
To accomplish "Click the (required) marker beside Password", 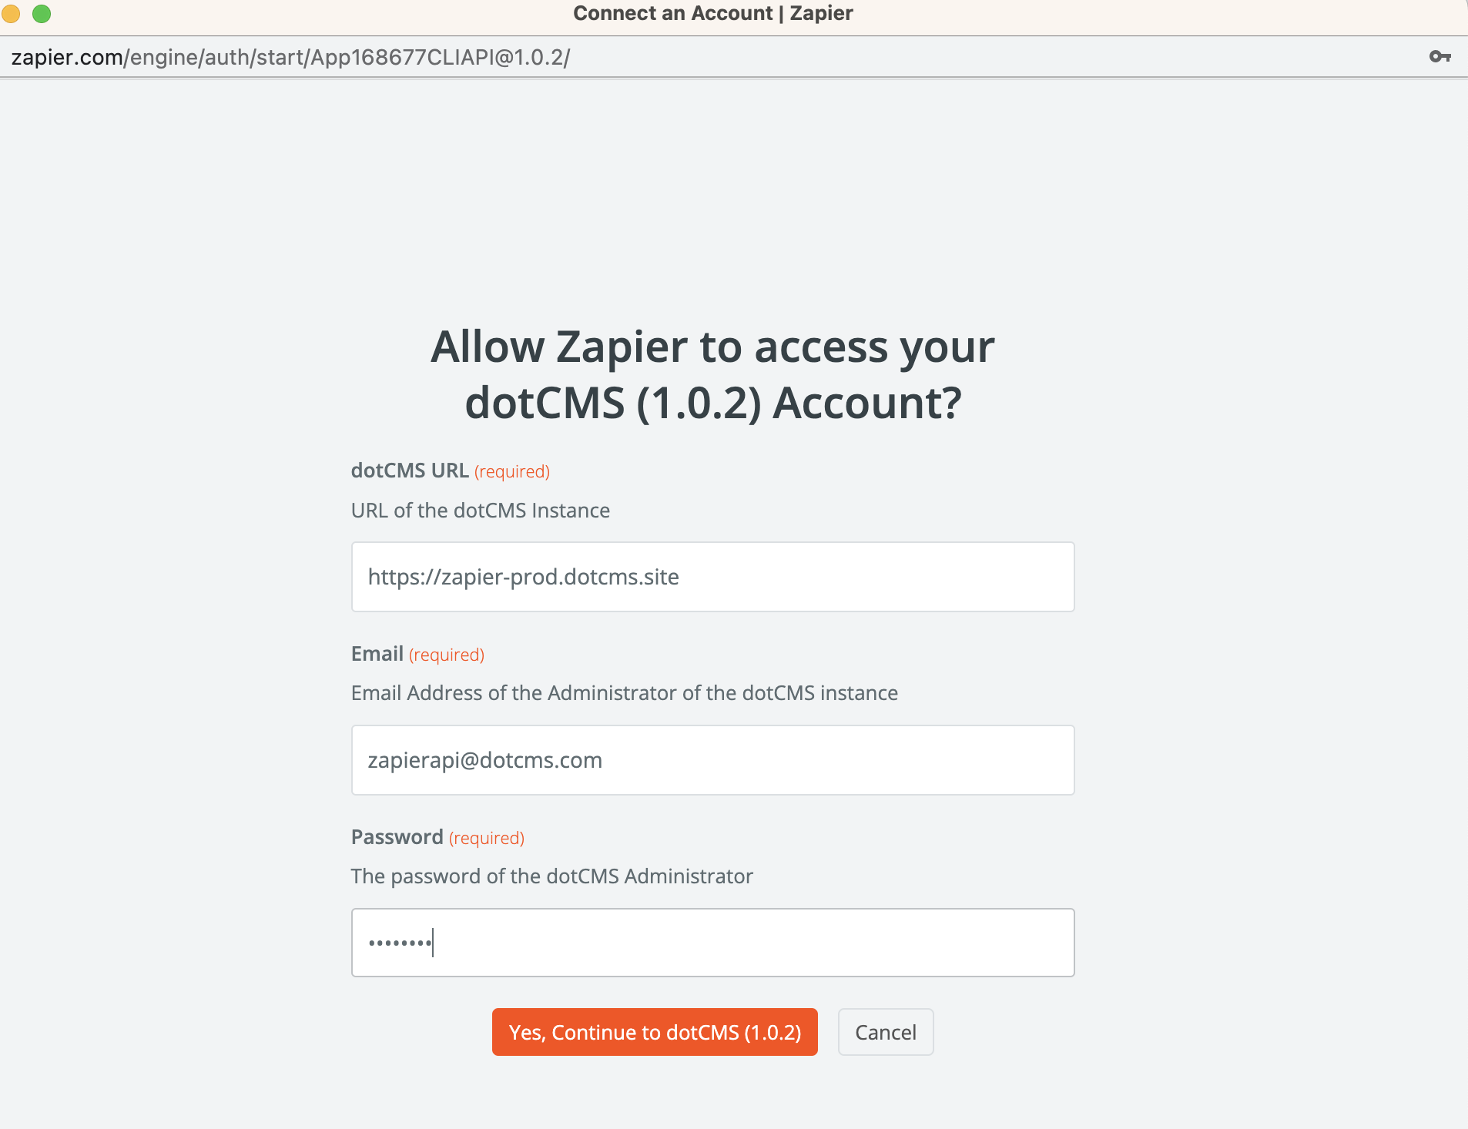I will 487,838.
